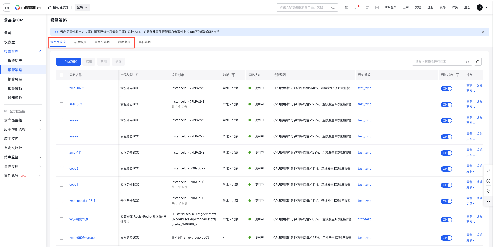The height and width of the screenshot is (247, 493).
Task: Click the home icon 控制台总览
Action: click(x=50, y=7)
